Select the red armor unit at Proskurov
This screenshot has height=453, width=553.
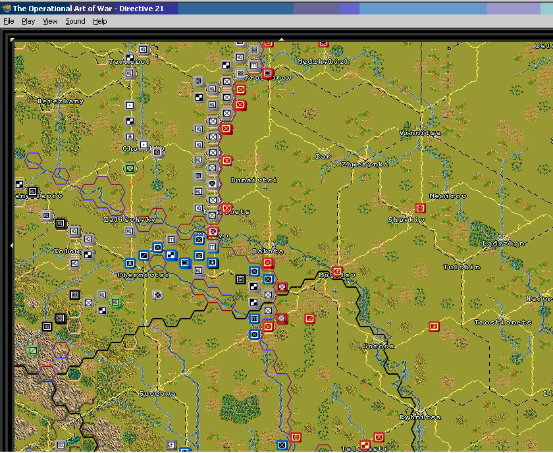268,73
